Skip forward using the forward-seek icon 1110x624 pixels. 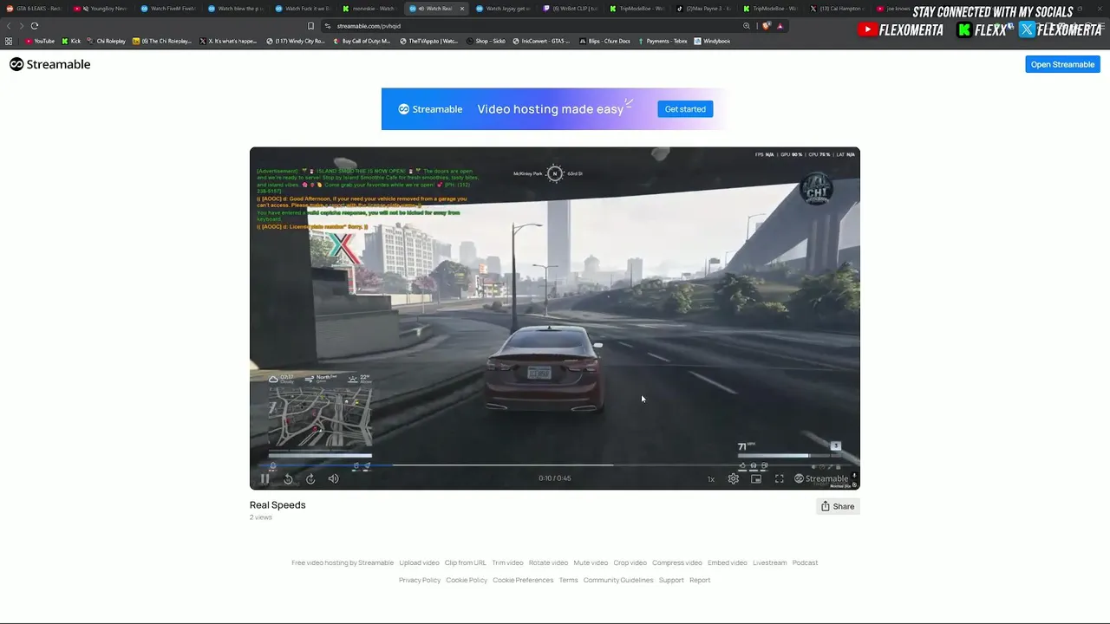coord(310,478)
